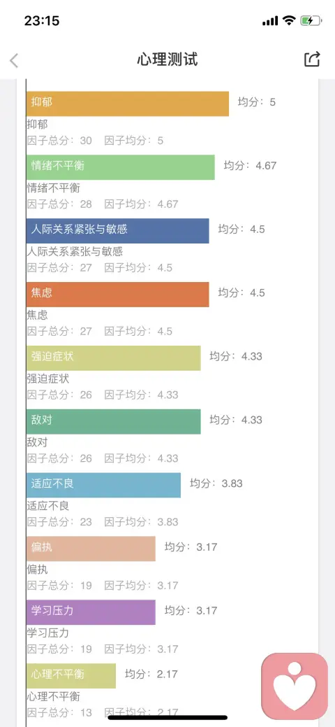Select the 心理测试 page title
Viewport: 335px width, 727px height.
[167, 59]
